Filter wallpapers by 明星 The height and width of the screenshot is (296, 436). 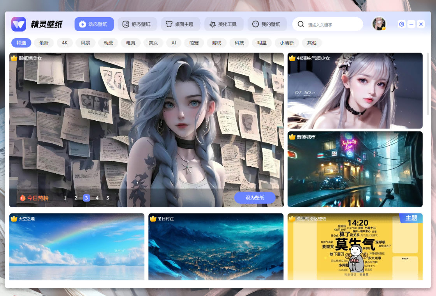262,43
